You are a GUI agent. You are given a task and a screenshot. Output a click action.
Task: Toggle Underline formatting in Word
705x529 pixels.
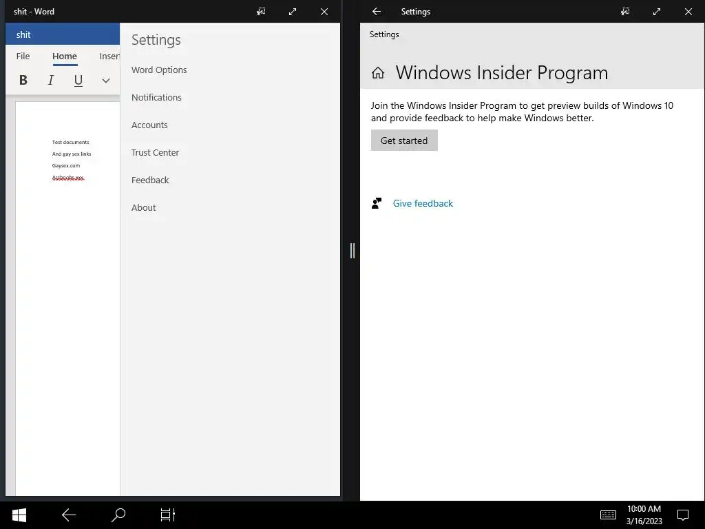pos(78,80)
